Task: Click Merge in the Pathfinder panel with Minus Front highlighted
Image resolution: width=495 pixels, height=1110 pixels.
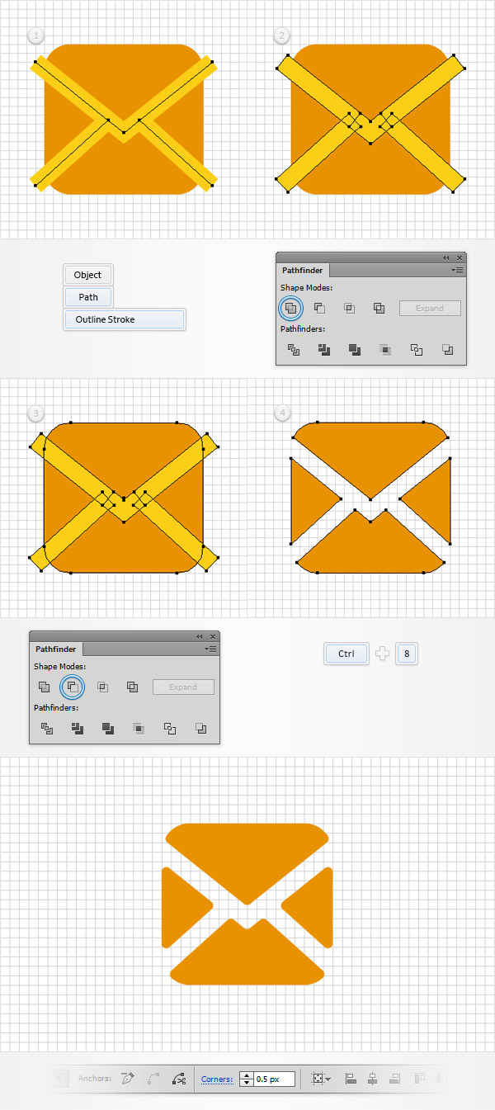Action: click(107, 728)
